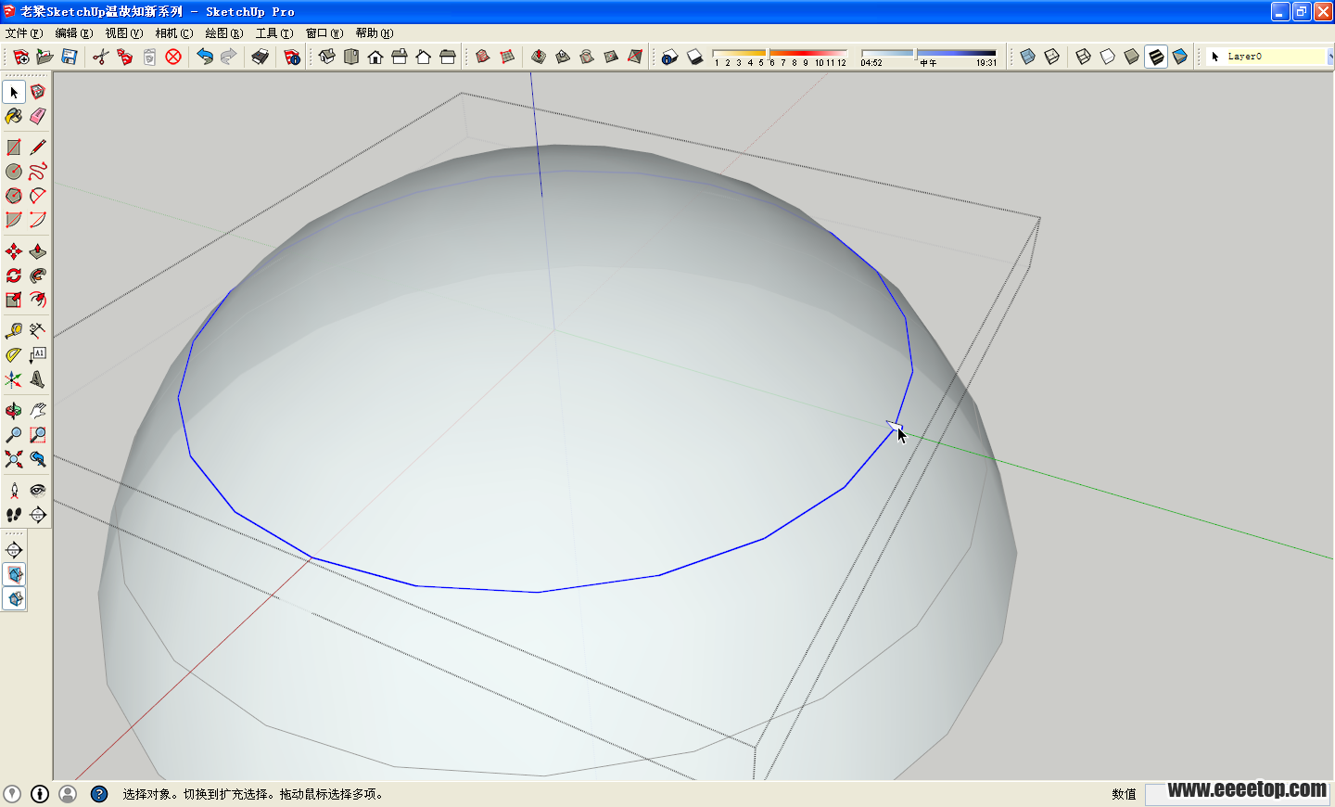Select the Dimension tool

(38, 331)
